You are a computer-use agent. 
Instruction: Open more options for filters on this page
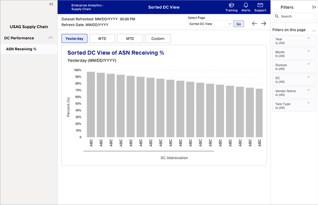[x=314, y=31]
